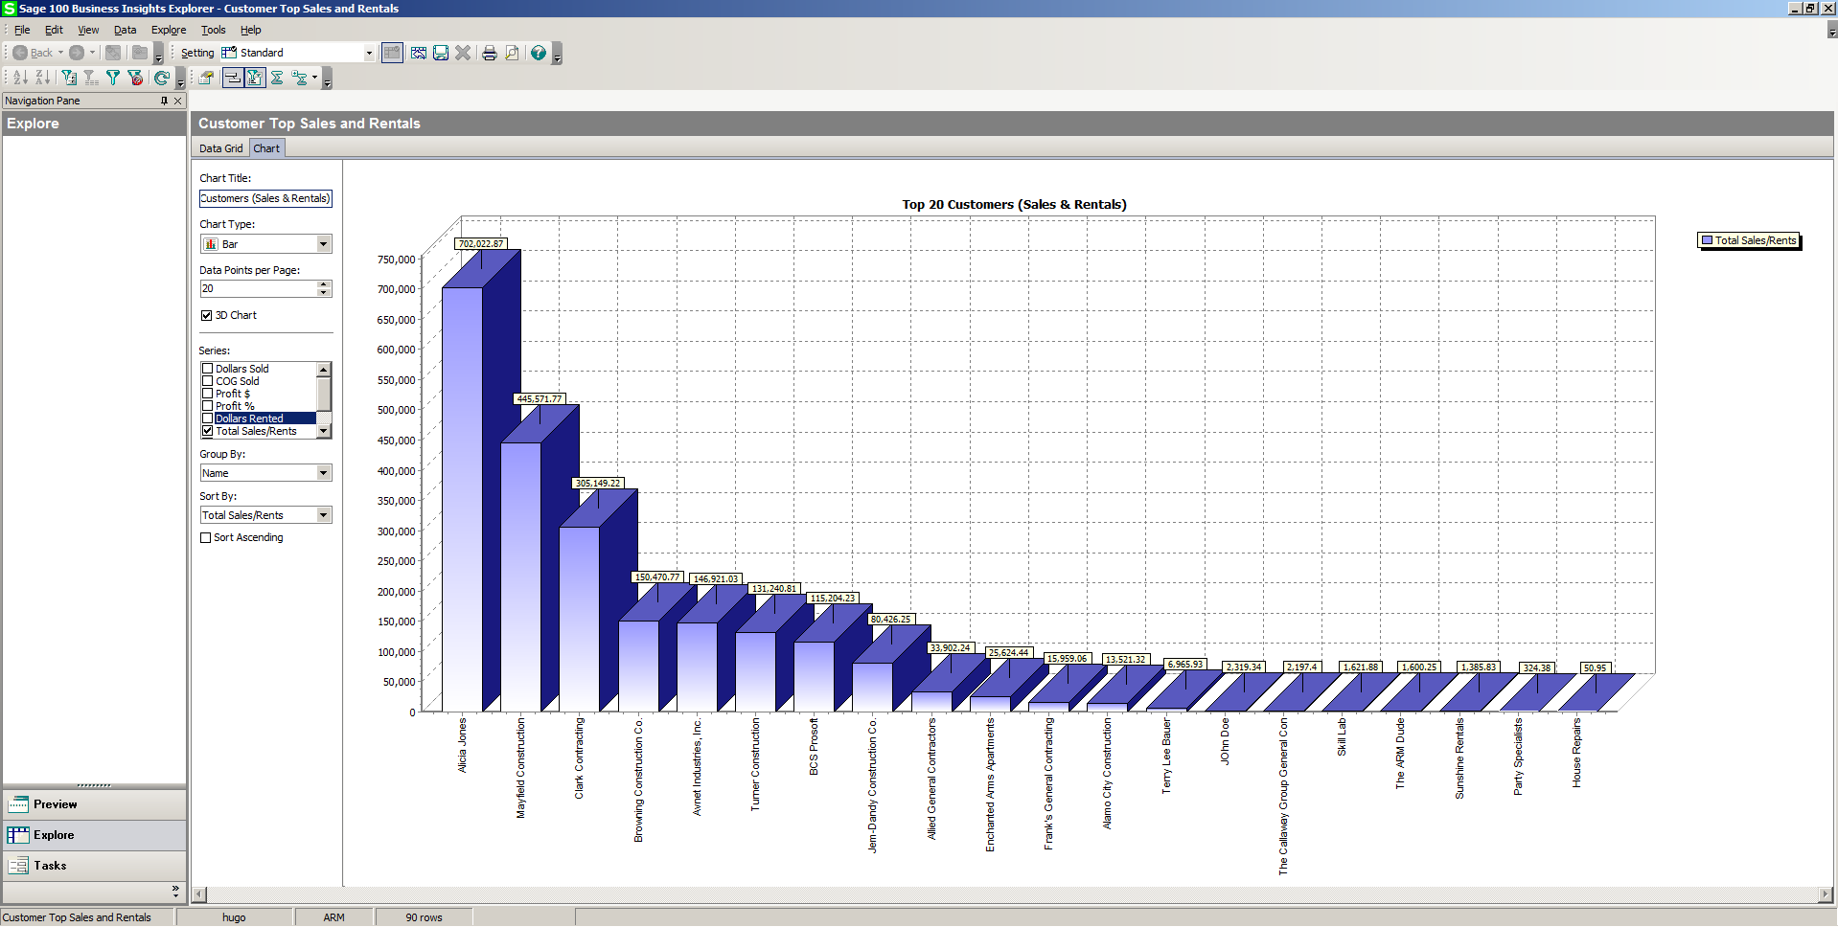Check the Profit $ series
This screenshot has height=927, width=1838.
[x=207, y=393]
